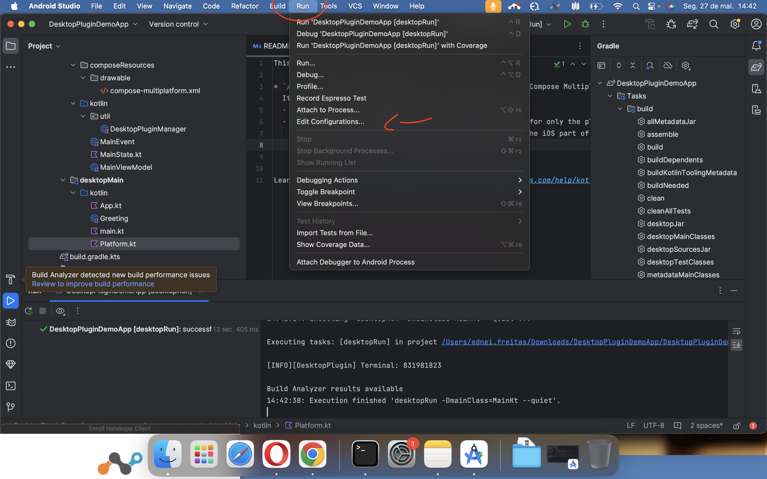Toggle Gradle offline mode icon
Viewport: 767px width, 479px height.
(x=668, y=65)
